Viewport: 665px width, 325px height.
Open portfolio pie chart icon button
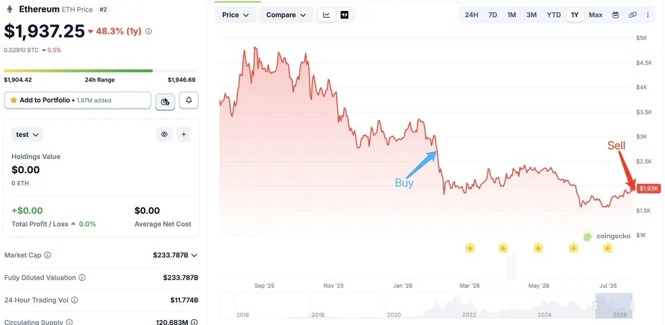tap(165, 101)
